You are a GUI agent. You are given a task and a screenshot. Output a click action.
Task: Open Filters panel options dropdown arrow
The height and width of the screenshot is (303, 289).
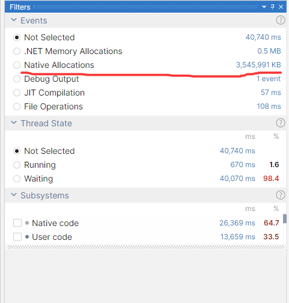coord(264,7)
